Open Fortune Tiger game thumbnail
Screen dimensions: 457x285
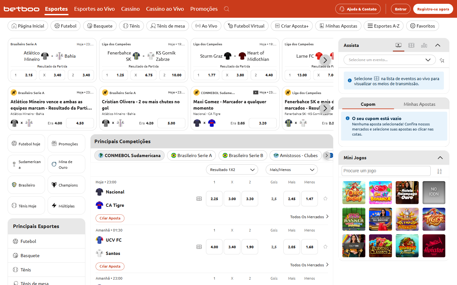pos(434,219)
